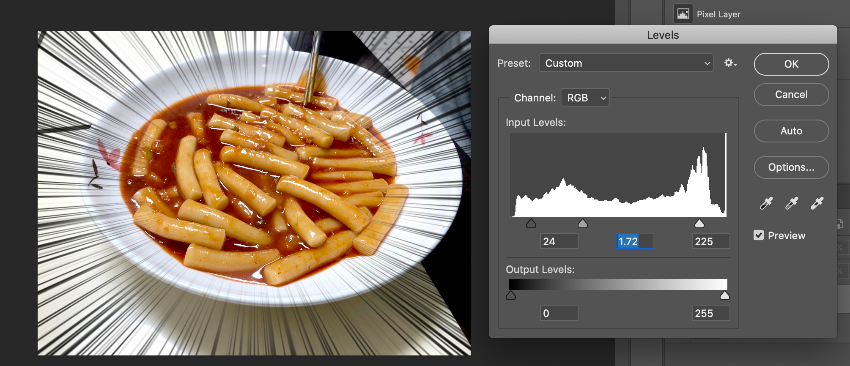850x366 pixels.
Task: Click the Input Levels label
Action: click(536, 123)
